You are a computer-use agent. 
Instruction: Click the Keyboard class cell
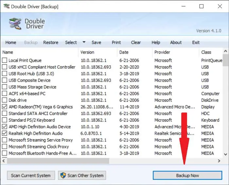pos(210,120)
